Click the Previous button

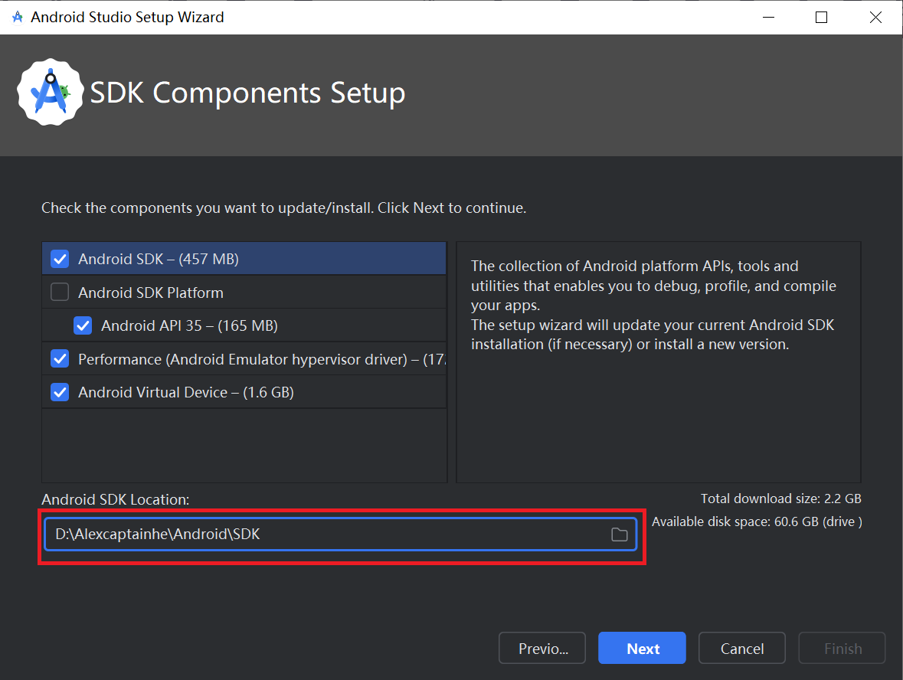tap(541, 648)
